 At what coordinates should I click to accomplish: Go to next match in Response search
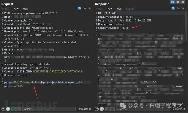pos(113,109)
